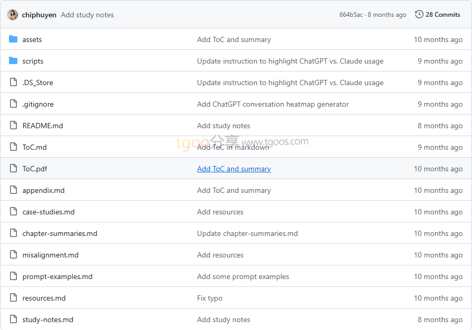Click the .DS_Store file icon
Screen dimensions: 472x330
(x=13, y=82)
